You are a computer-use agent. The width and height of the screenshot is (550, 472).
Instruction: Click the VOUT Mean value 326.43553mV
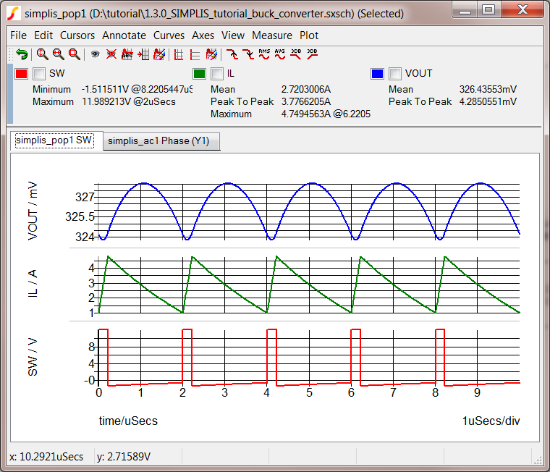[488, 89]
